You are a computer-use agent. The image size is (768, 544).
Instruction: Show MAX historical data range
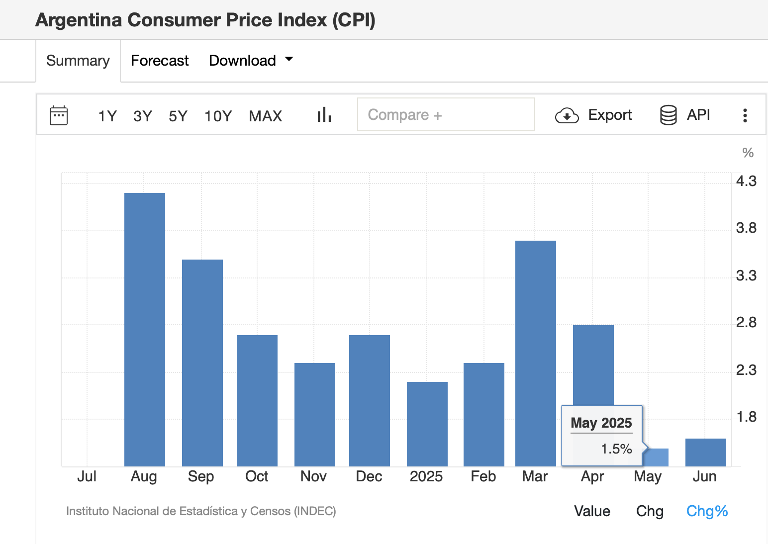(265, 116)
